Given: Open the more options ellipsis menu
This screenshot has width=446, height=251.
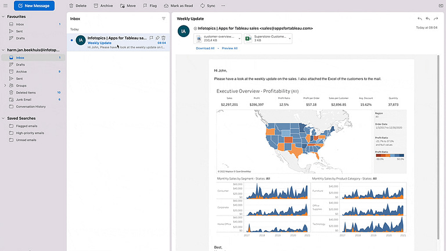Looking at the screenshot, I should [223, 6].
